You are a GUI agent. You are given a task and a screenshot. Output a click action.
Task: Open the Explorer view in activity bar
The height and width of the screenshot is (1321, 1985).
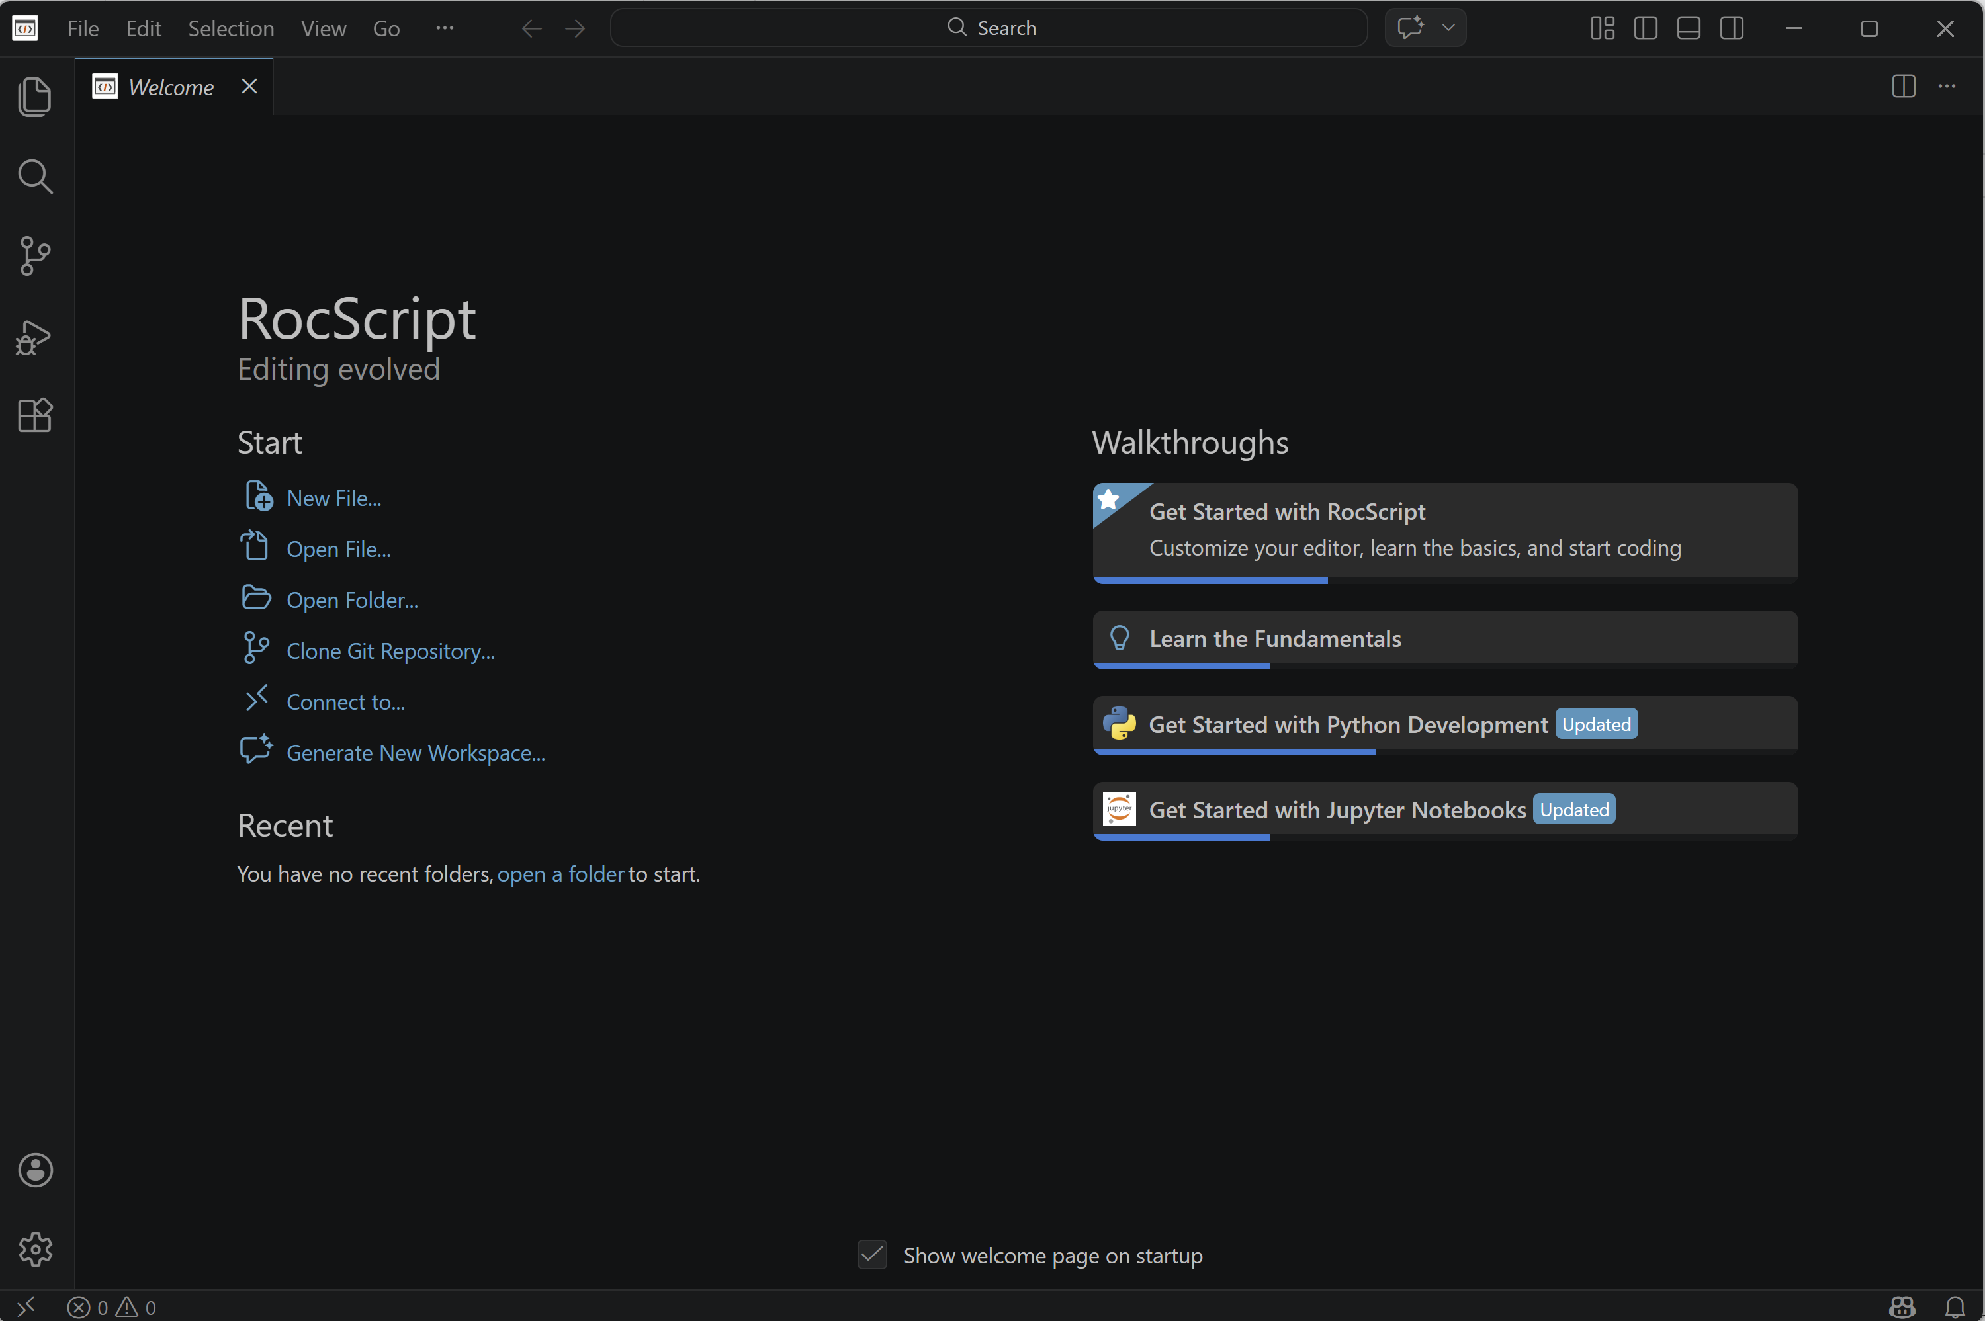[34, 97]
